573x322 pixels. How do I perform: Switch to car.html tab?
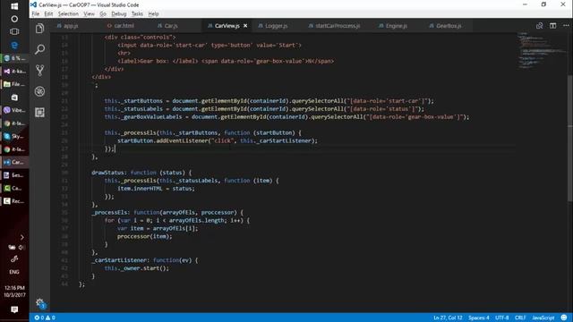(x=121, y=26)
